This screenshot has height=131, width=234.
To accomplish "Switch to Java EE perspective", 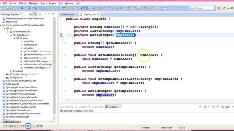I will pyautogui.click(x=228, y=8).
